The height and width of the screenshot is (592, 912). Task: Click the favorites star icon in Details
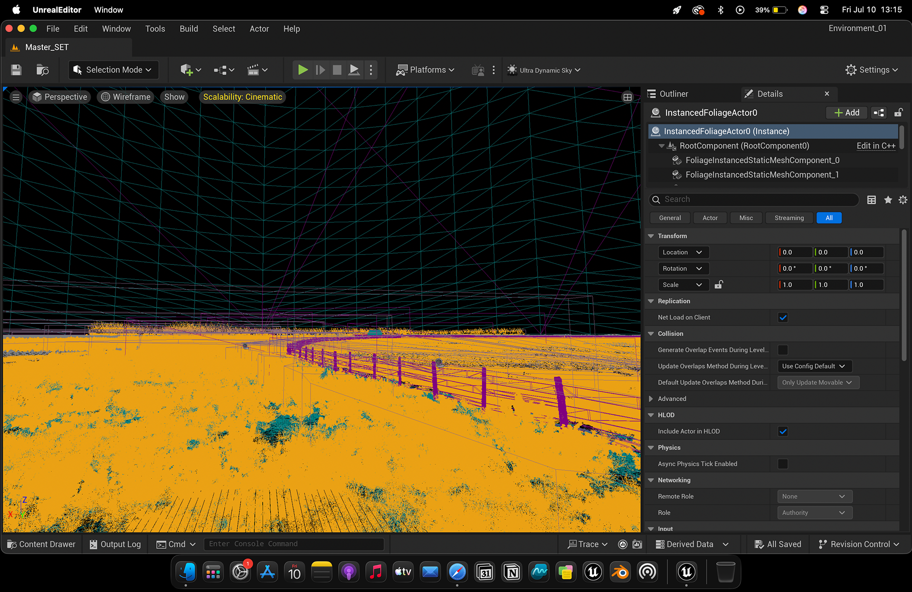click(888, 200)
